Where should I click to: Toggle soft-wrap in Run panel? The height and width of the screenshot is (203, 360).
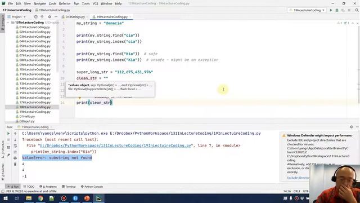pyautogui.click(x=15, y=146)
